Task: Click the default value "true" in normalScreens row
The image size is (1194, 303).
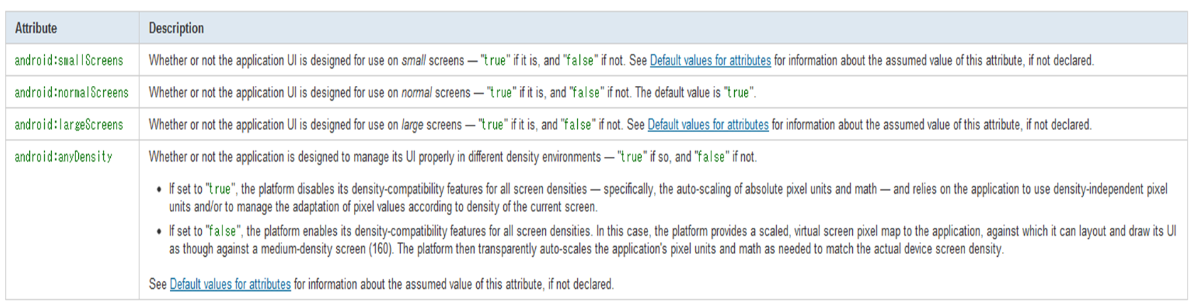Action: click(x=738, y=92)
